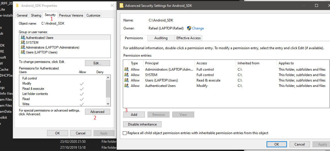
Task: Click Cancel in Android_SDK Properties dialog
Action: click(81, 133)
